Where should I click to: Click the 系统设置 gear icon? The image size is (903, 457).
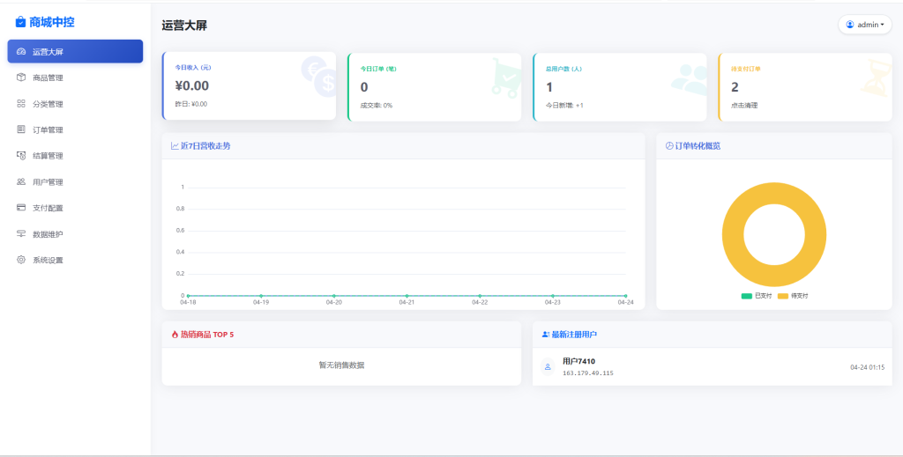21,260
